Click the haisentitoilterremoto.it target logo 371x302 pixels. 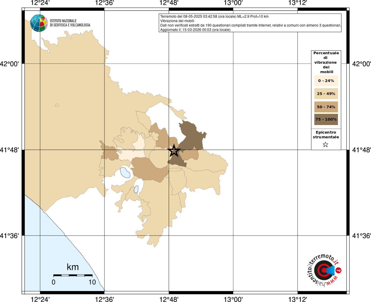point(323,270)
